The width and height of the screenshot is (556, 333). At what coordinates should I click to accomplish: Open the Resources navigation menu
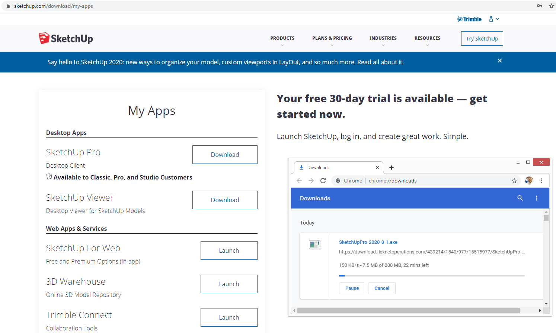pyautogui.click(x=427, y=38)
